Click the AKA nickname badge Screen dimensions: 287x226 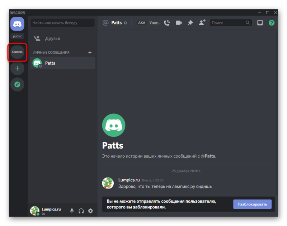click(x=142, y=23)
